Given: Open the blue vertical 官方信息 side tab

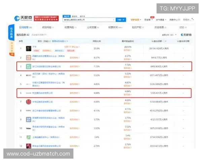Looking at the screenshot, I should (11, 32).
